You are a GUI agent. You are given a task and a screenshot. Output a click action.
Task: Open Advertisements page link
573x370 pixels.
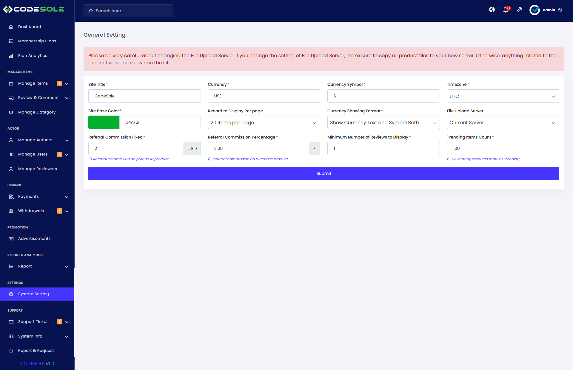click(x=34, y=239)
